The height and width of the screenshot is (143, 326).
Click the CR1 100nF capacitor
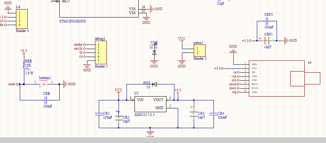[x=99, y=114]
